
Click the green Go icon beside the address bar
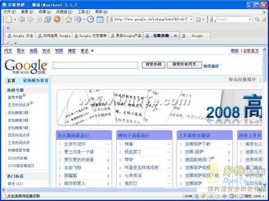click(198, 19)
